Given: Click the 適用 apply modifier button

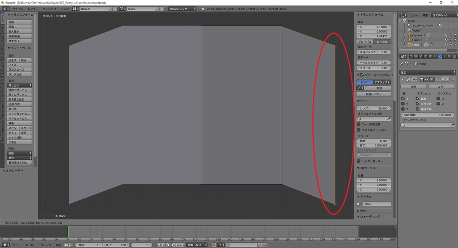Looking at the screenshot, I should (413, 87).
